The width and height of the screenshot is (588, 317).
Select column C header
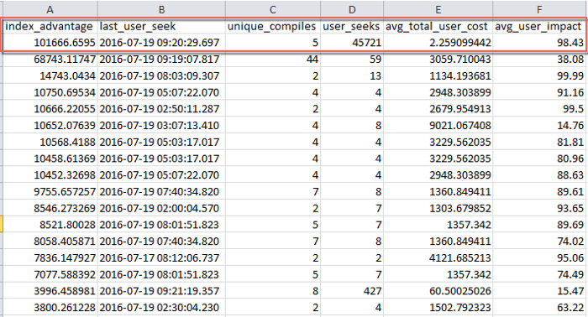click(273, 9)
